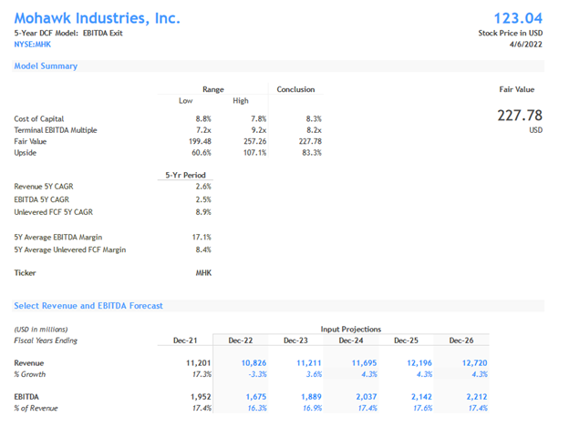569x427 pixels.
Task: Select the Upside low value 60.6%
Action: (x=202, y=152)
